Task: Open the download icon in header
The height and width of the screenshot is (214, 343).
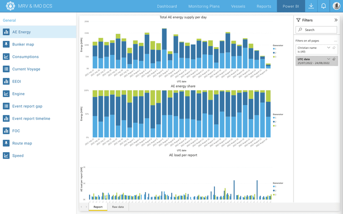Action: point(311,6)
